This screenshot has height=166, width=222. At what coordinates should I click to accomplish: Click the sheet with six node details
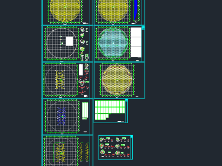coord(115,147)
